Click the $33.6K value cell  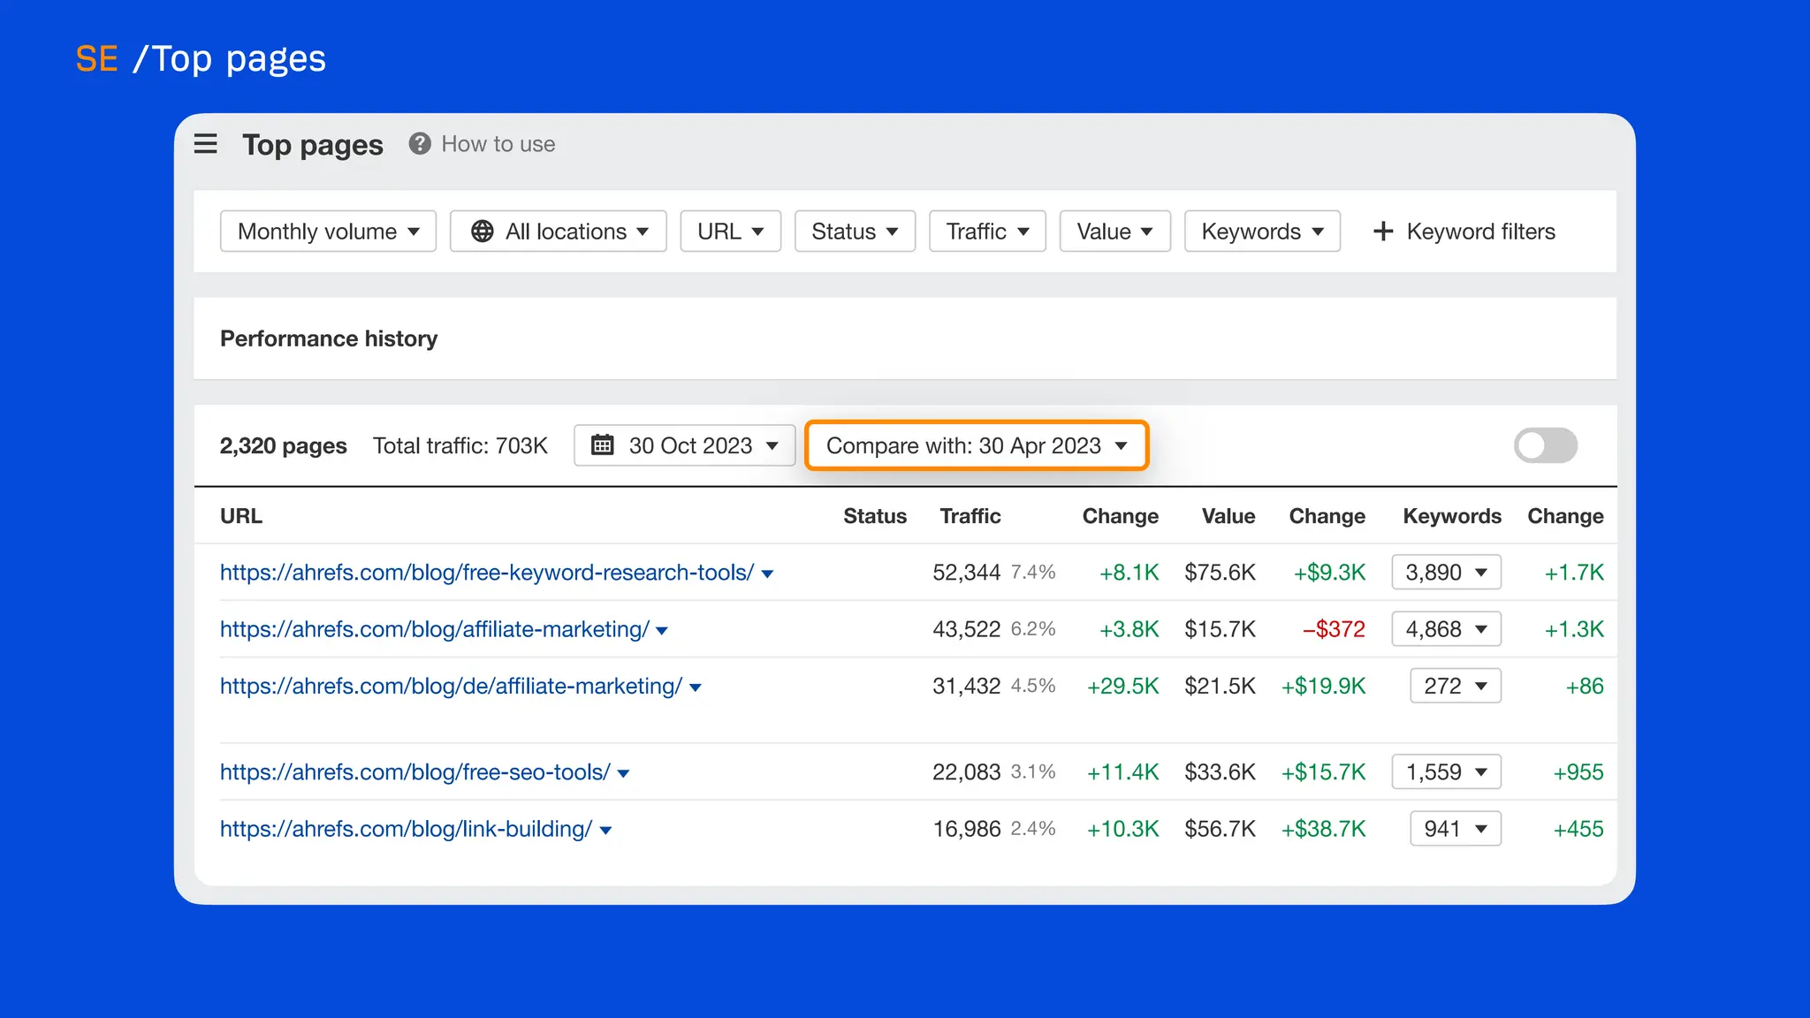coord(1220,772)
